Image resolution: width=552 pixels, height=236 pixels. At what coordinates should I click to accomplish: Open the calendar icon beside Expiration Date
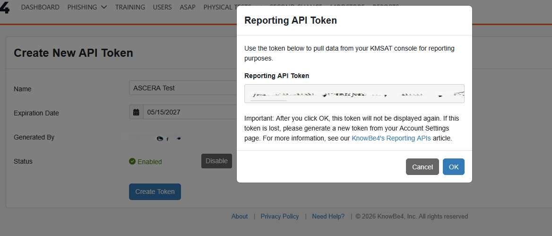(136, 112)
